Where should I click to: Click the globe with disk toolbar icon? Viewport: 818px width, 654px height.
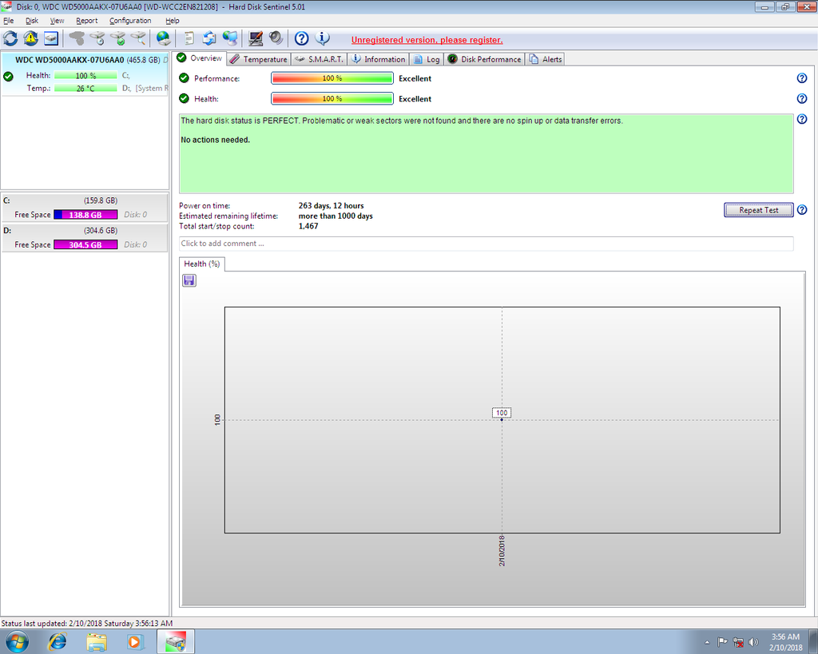[163, 38]
